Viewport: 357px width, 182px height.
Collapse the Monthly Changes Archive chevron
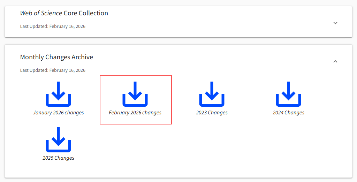(x=335, y=61)
